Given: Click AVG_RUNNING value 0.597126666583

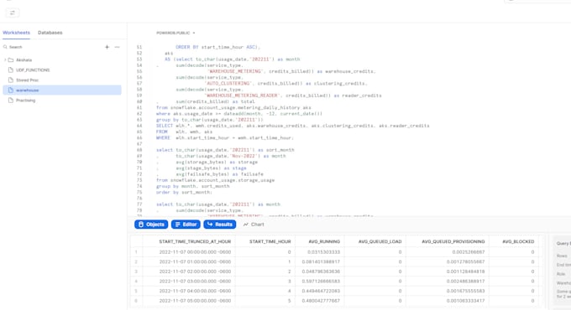Looking at the screenshot, I should click(321, 282).
